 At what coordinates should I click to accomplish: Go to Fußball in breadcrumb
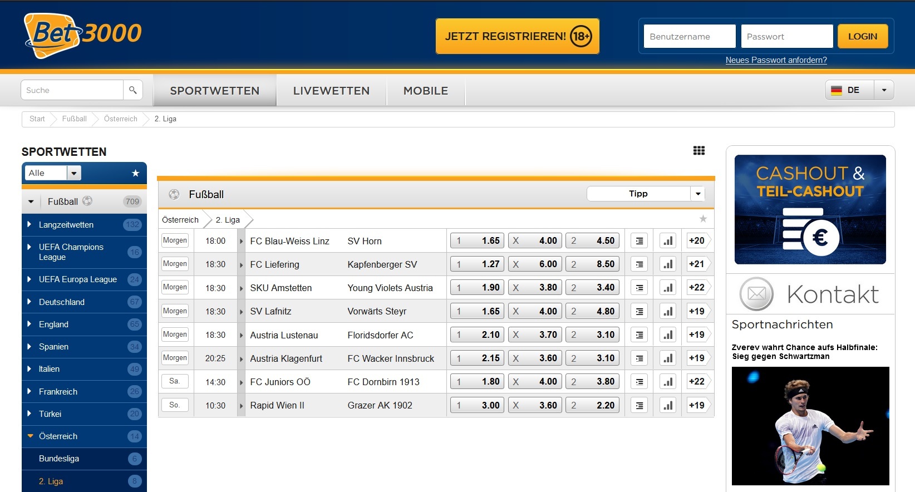[x=75, y=119]
